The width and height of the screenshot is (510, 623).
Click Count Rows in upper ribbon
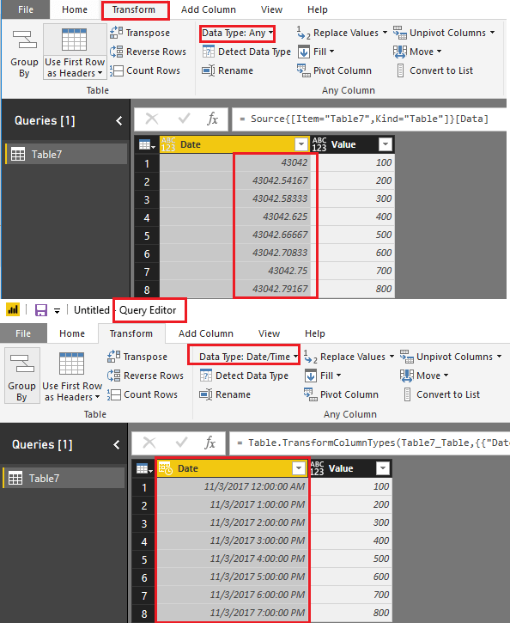point(145,70)
